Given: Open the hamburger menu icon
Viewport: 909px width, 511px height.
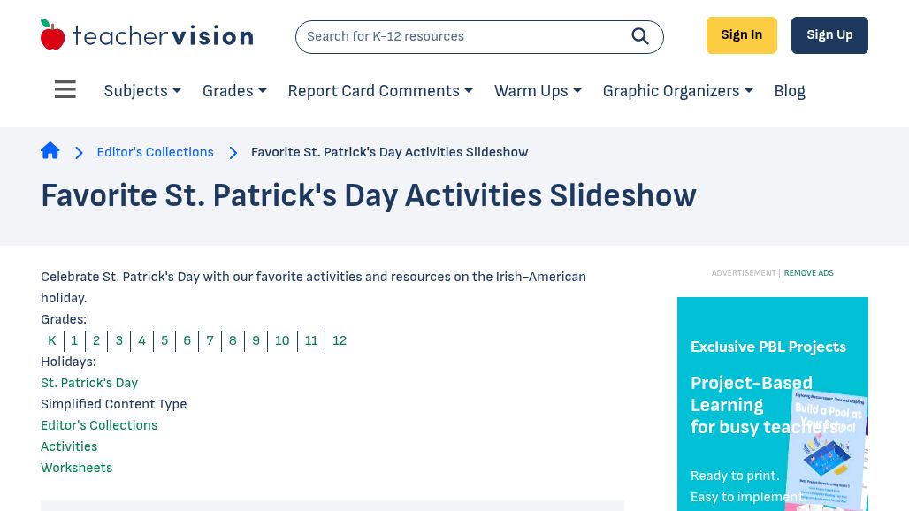Looking at the screenshot, I should pyautogui.click(x=65, y=90).
